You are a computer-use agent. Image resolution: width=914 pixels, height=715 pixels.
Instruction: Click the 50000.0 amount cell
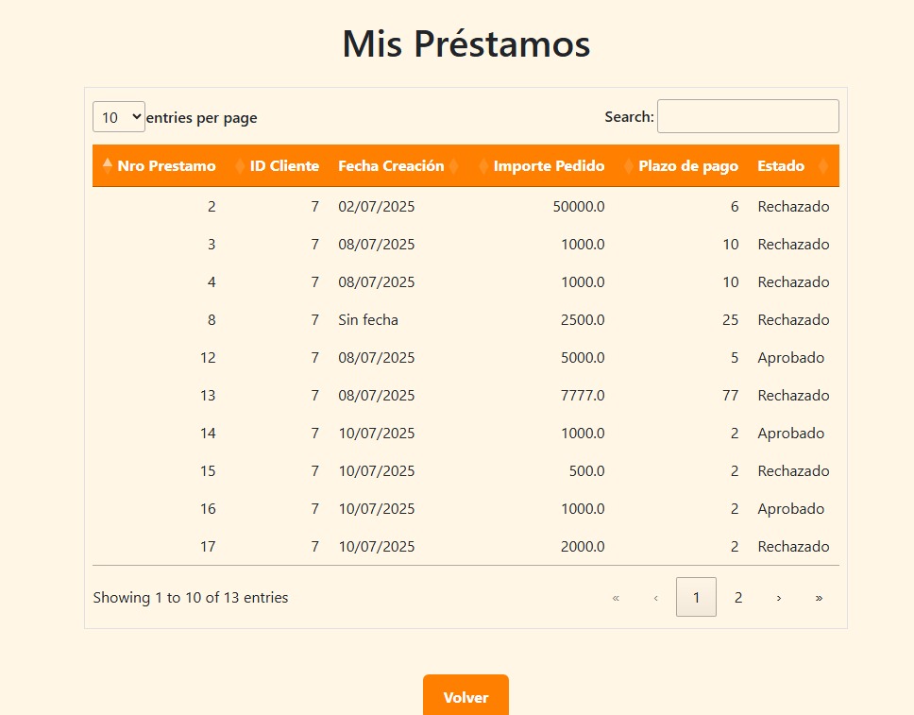(578, 207)
